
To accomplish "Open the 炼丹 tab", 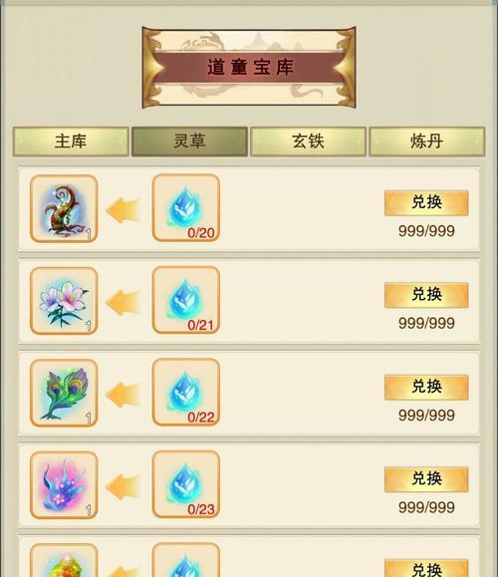I will pos(427,142).
